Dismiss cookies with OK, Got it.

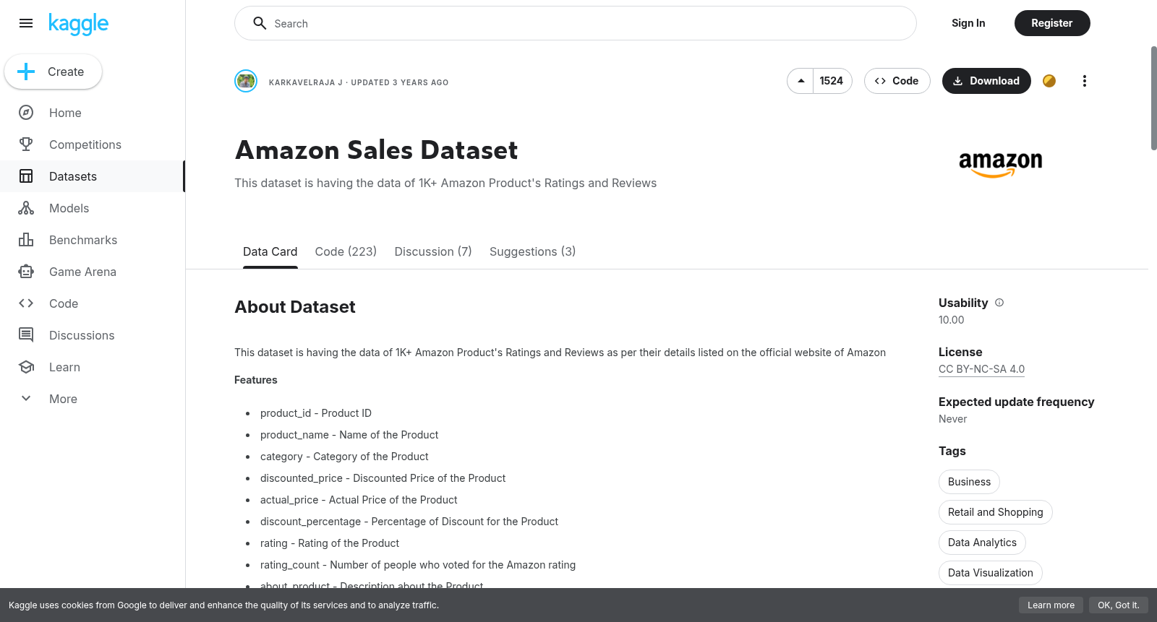pyautogui.click(x=1118, y=605)
